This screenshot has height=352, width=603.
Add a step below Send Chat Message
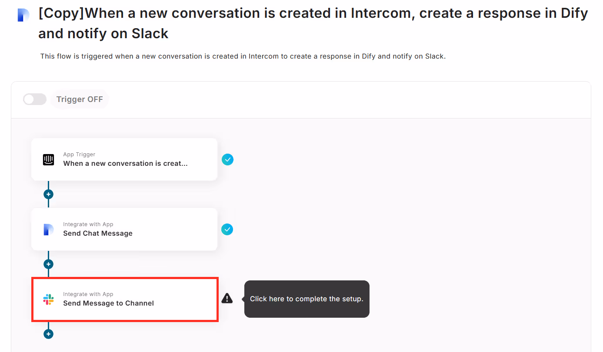pos(48,264)
